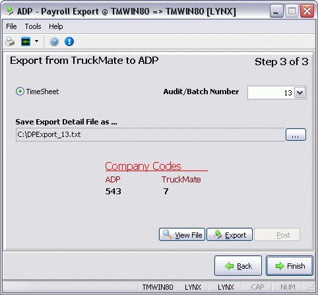Click the application icon in title bar
The height and width of the screenshot is (295, 318).
9,11
